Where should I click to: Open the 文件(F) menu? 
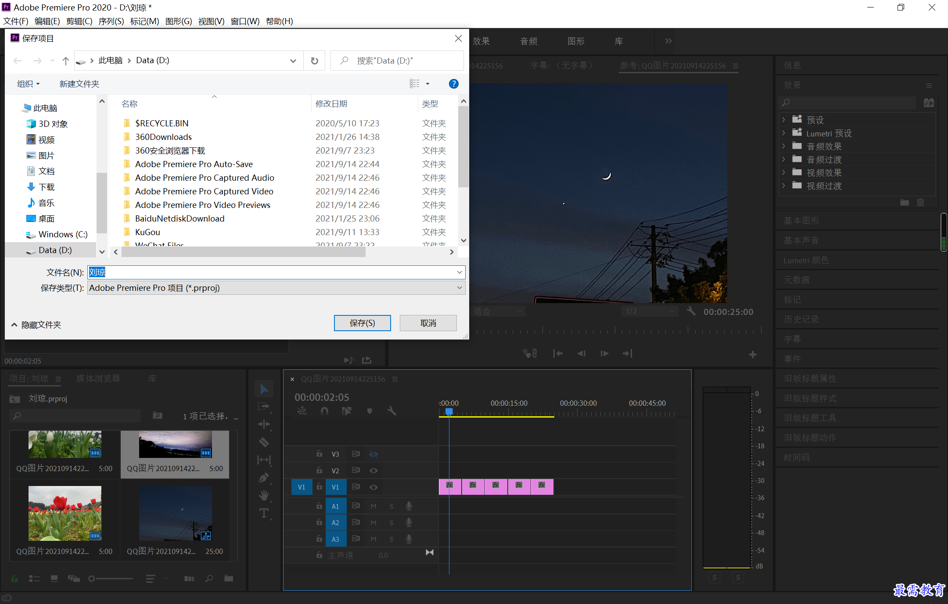click(x=16, y=21)
